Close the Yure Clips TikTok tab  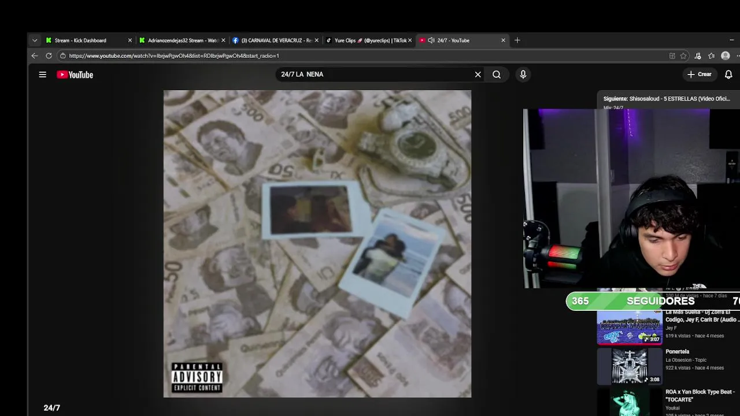[410, 40]
